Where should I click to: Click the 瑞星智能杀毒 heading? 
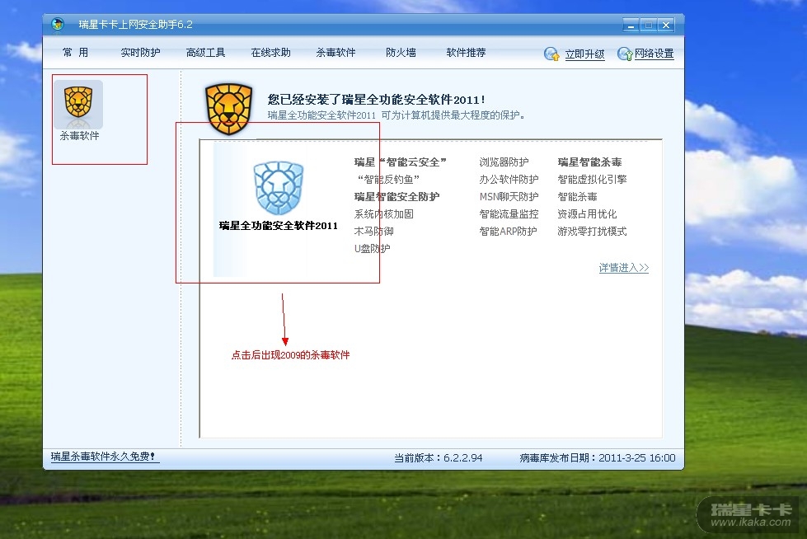click(590, 162)
